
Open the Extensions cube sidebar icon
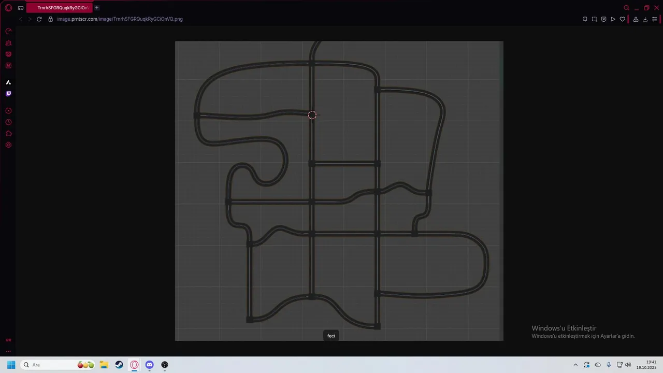click(x=8, y=134)
